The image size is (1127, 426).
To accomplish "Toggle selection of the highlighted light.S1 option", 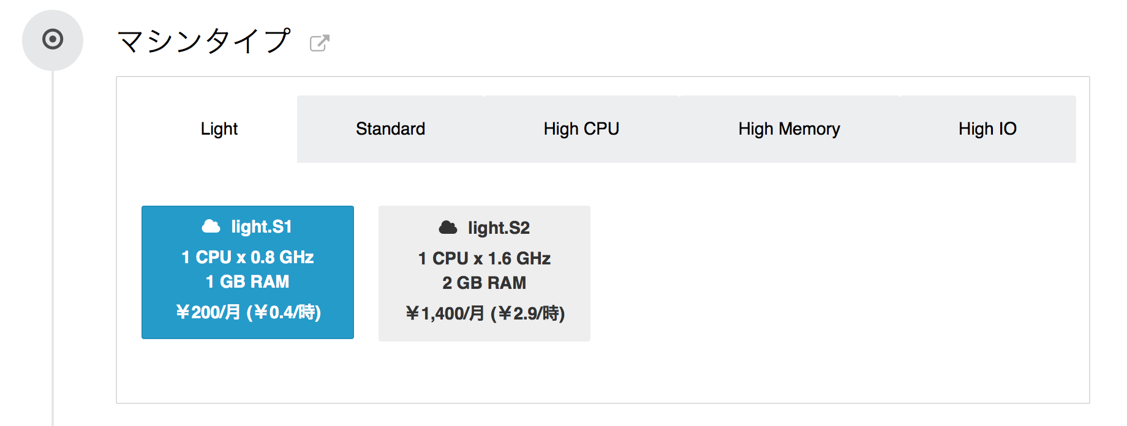I will pos(247,272).
